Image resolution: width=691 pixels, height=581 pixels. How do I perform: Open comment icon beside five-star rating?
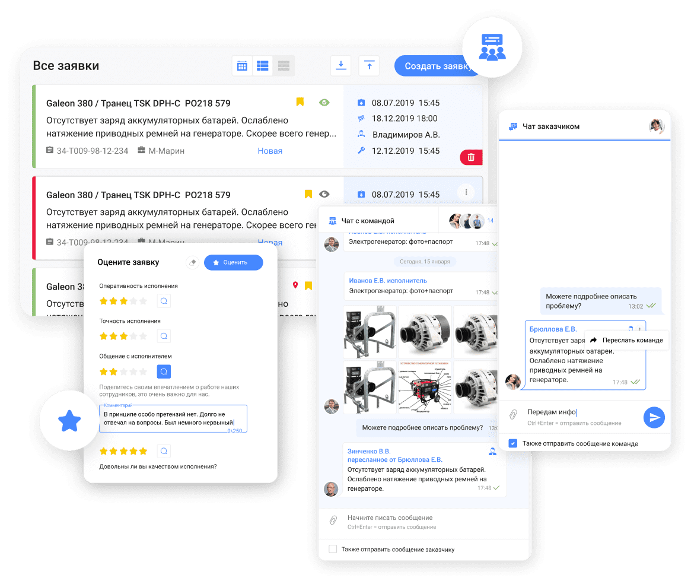click(x=164, y=451)
